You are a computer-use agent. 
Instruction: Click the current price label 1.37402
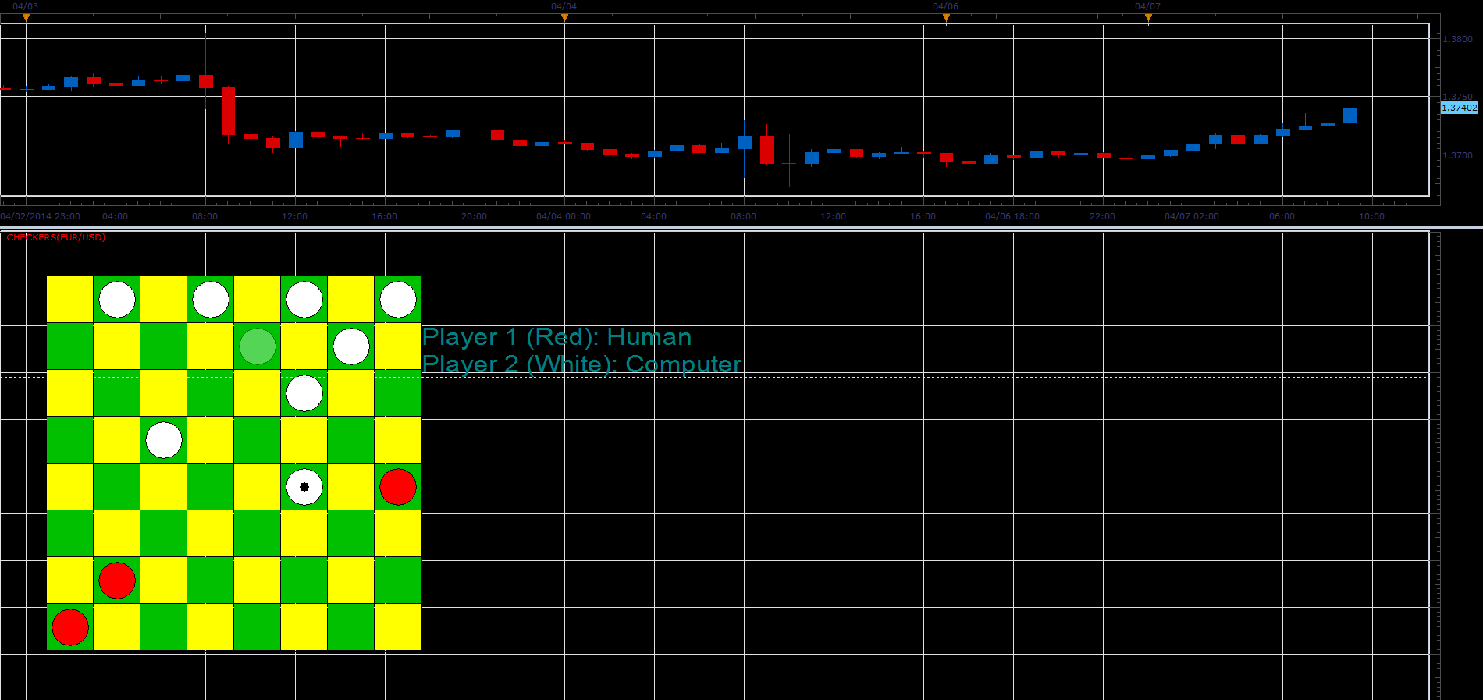click(x=1459, y=108)
